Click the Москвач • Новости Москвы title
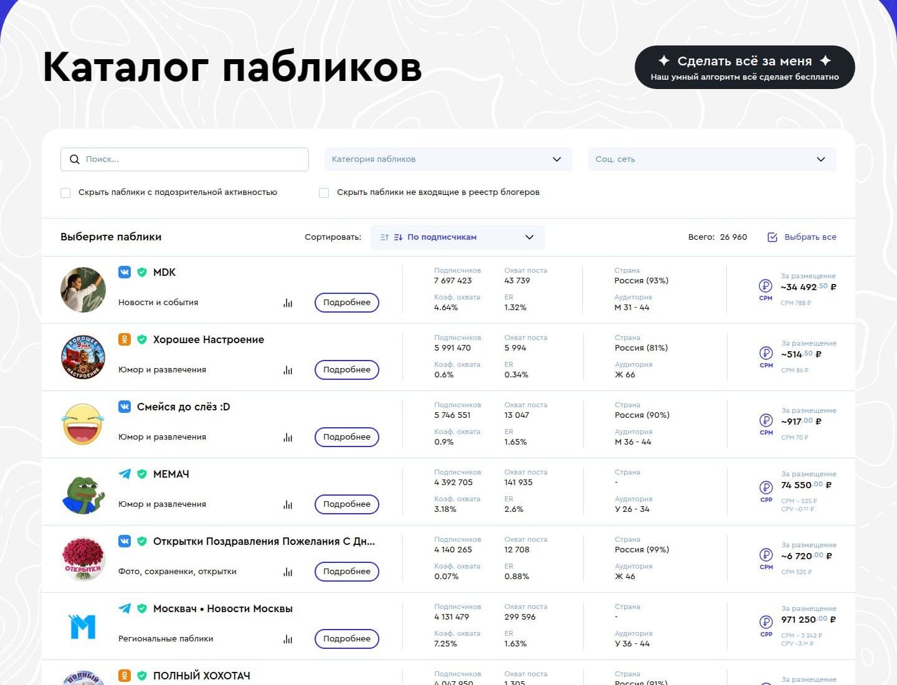This screenshot has height=685, width=897. [x=223, y=608]
